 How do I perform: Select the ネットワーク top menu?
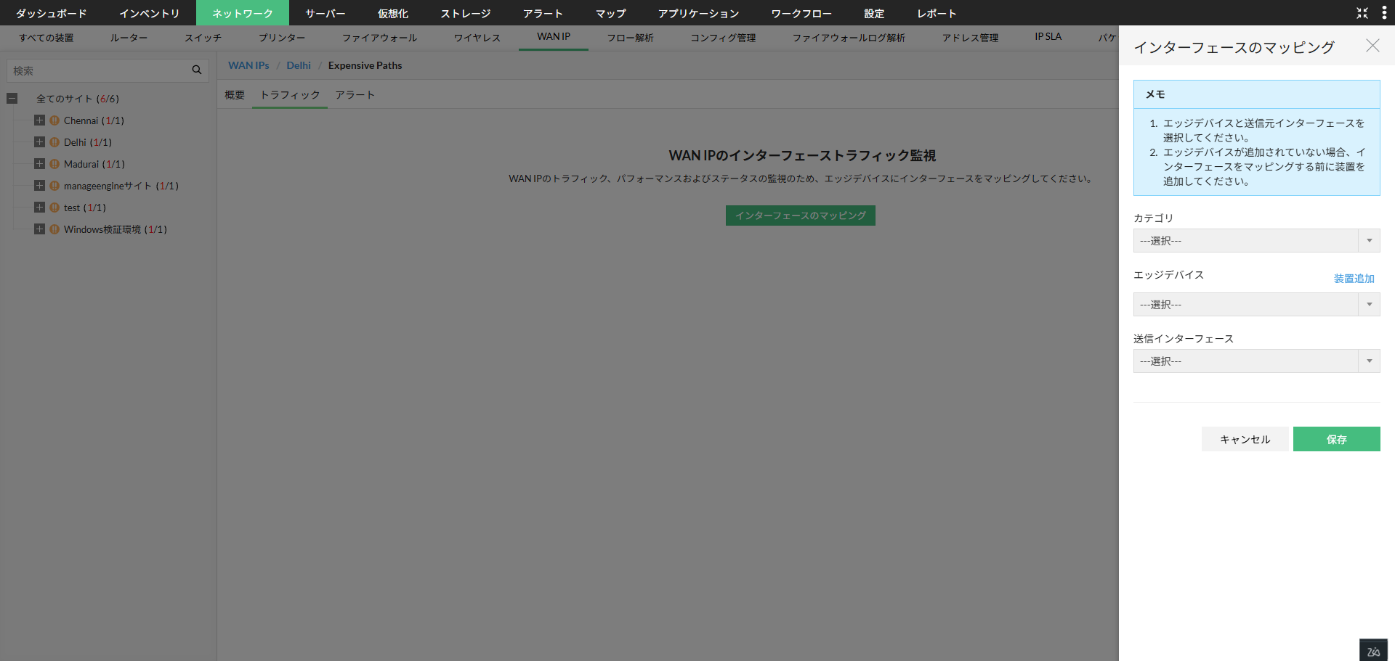[243, 13]
